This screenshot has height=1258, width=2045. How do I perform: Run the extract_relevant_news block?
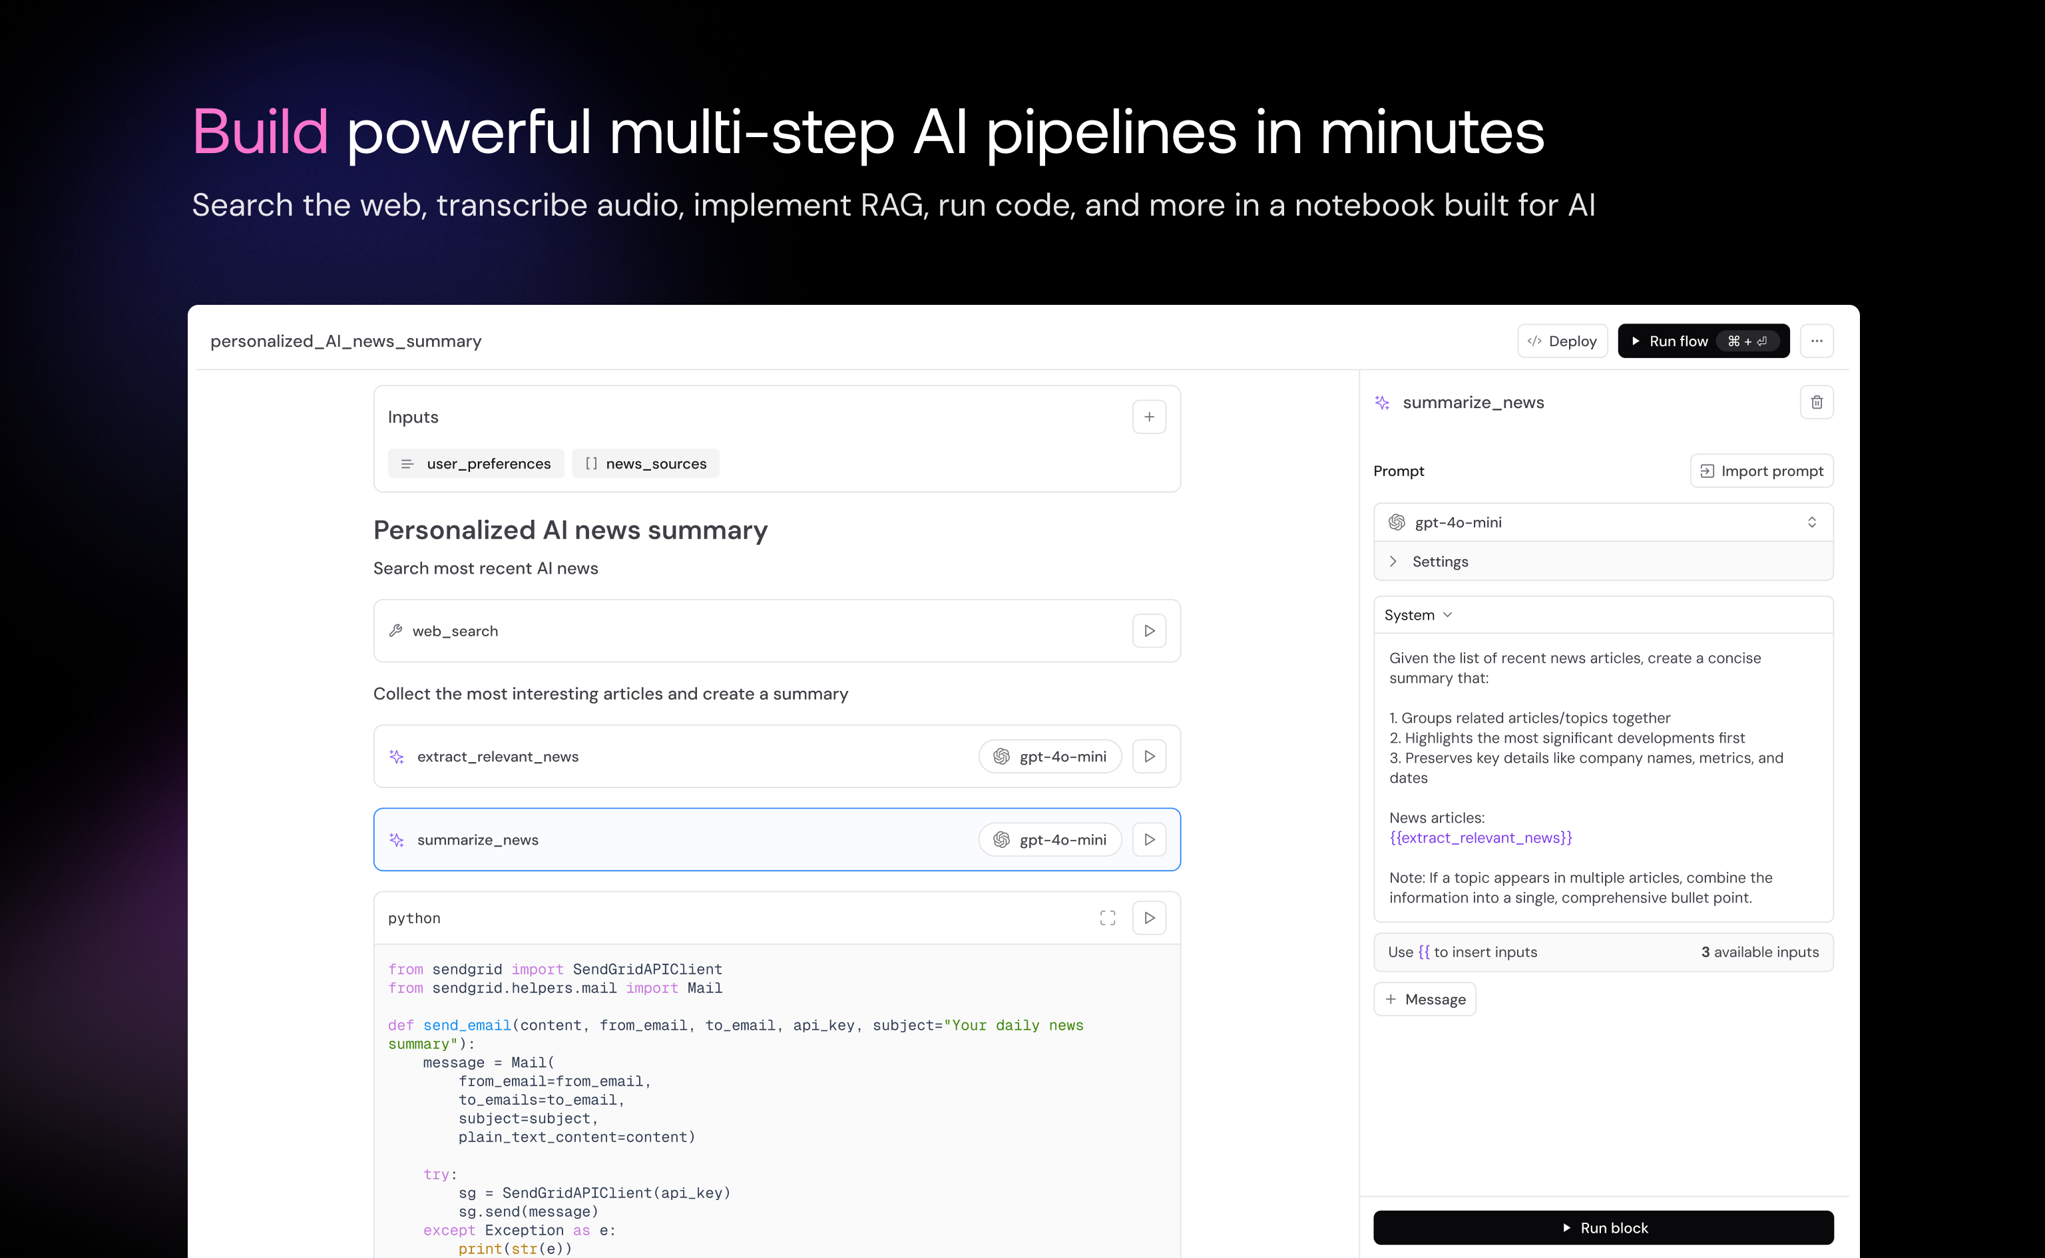(x=1149, y=756)
